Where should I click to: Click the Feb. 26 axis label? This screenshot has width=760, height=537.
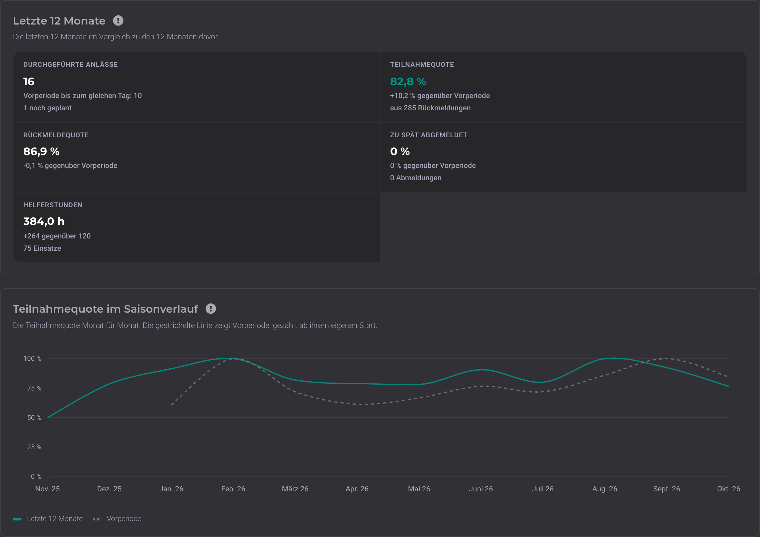pos(233,489)
